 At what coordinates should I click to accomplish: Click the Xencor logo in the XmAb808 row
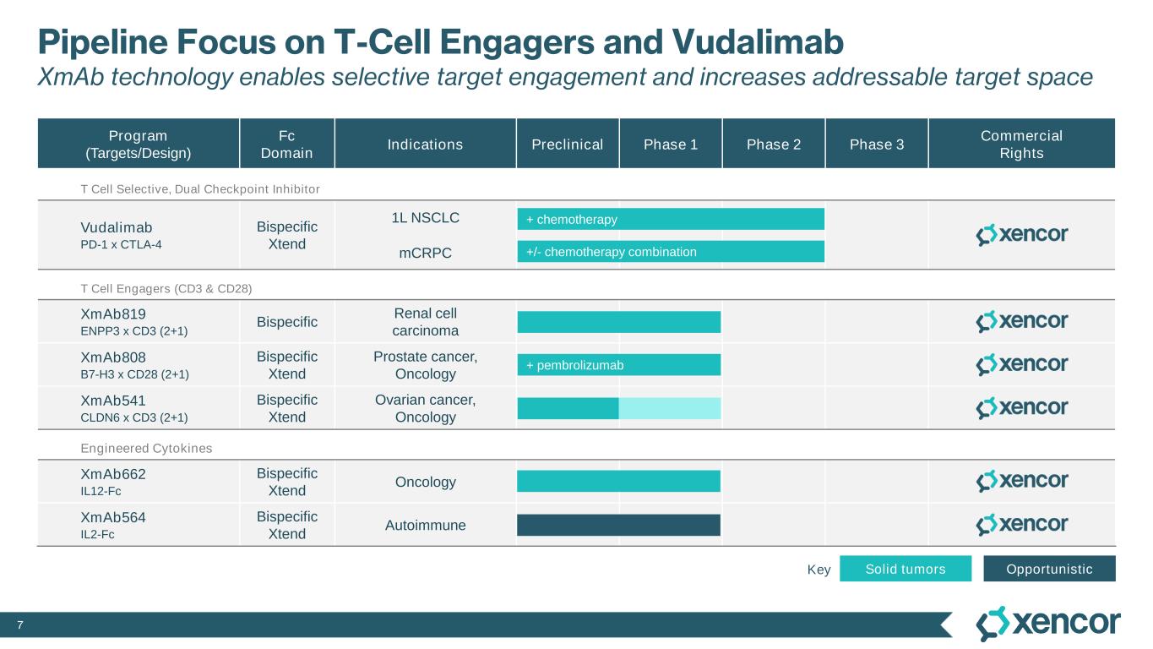pyautogui.click(x=1021, y=365)
